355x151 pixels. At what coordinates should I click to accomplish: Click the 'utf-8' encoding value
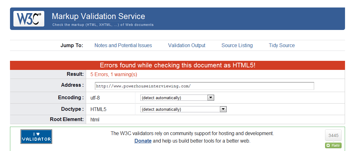pos(95,98)
